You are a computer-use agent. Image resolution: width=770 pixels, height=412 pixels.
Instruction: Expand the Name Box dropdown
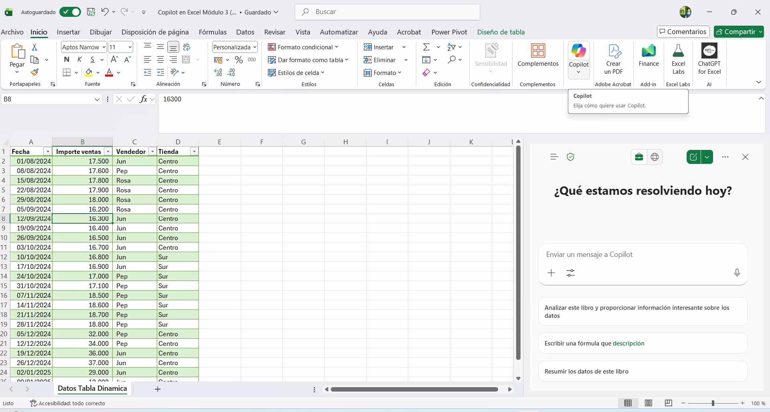coord(97,99)
